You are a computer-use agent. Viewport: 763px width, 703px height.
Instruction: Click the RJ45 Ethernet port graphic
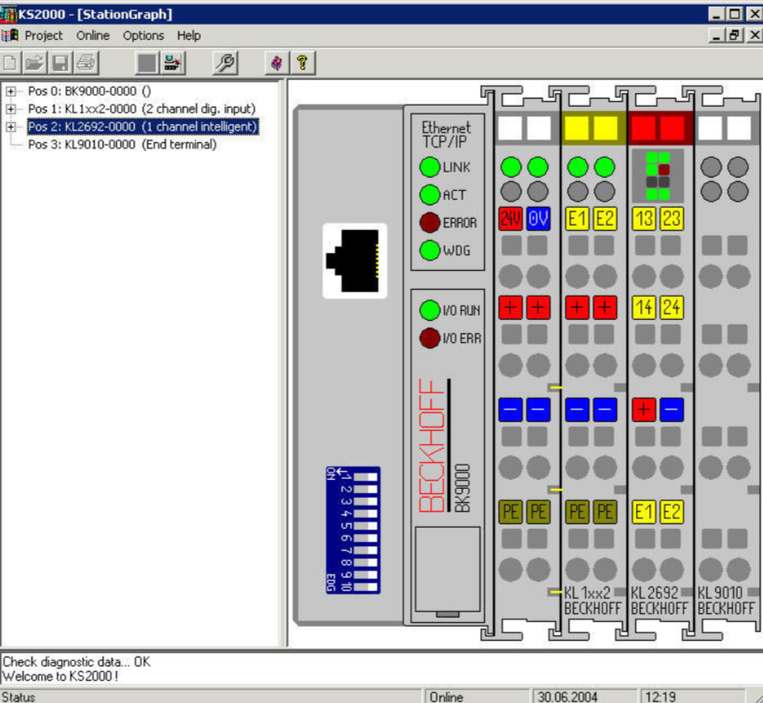(x=354, y=260)
